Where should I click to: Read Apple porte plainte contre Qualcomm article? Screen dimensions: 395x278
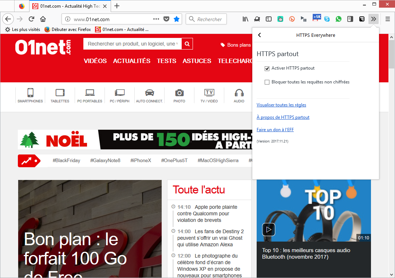click(207, 214)
